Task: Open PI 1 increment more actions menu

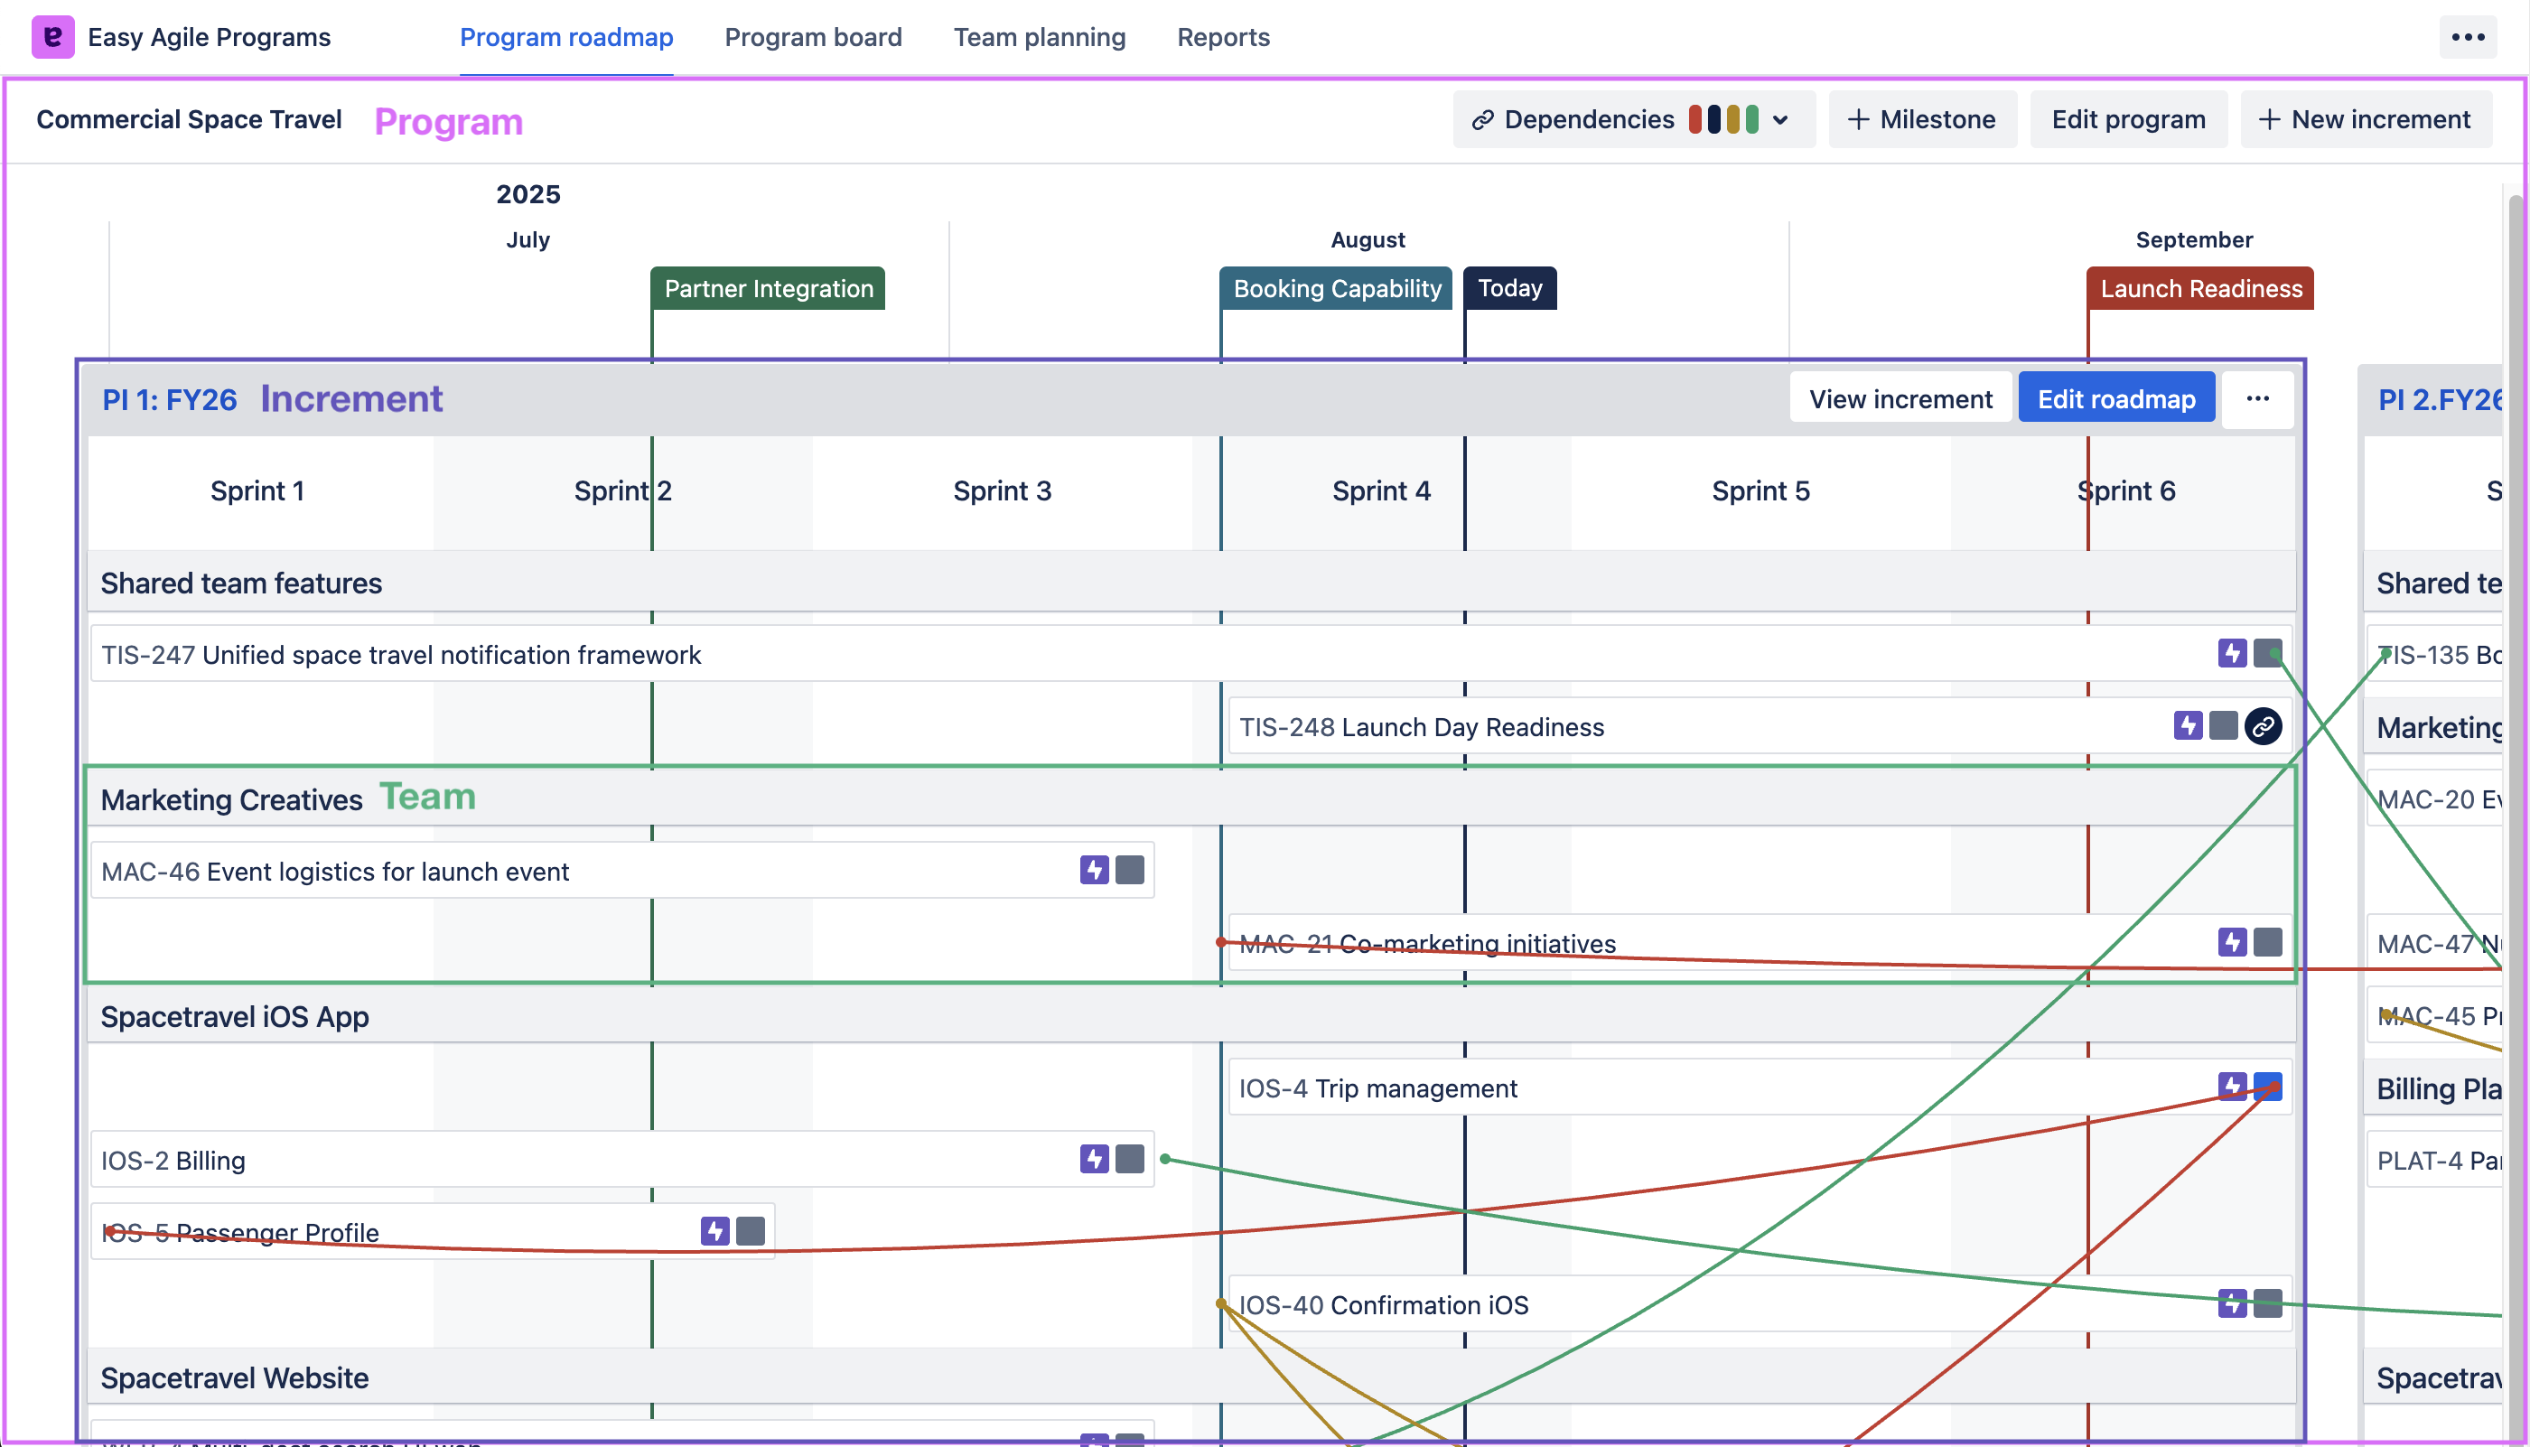Action: (x=2256, y=398)
